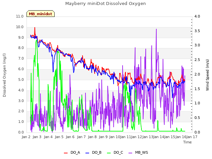Click the 8.0 left axis value
212x159 pixels.
tap(21, 48)
